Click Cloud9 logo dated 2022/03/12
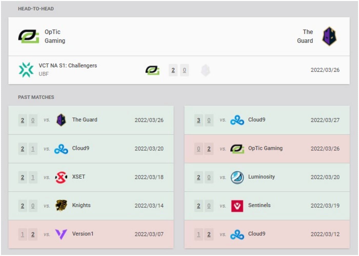Screen dimensions: 359x256 click(237, 234)
